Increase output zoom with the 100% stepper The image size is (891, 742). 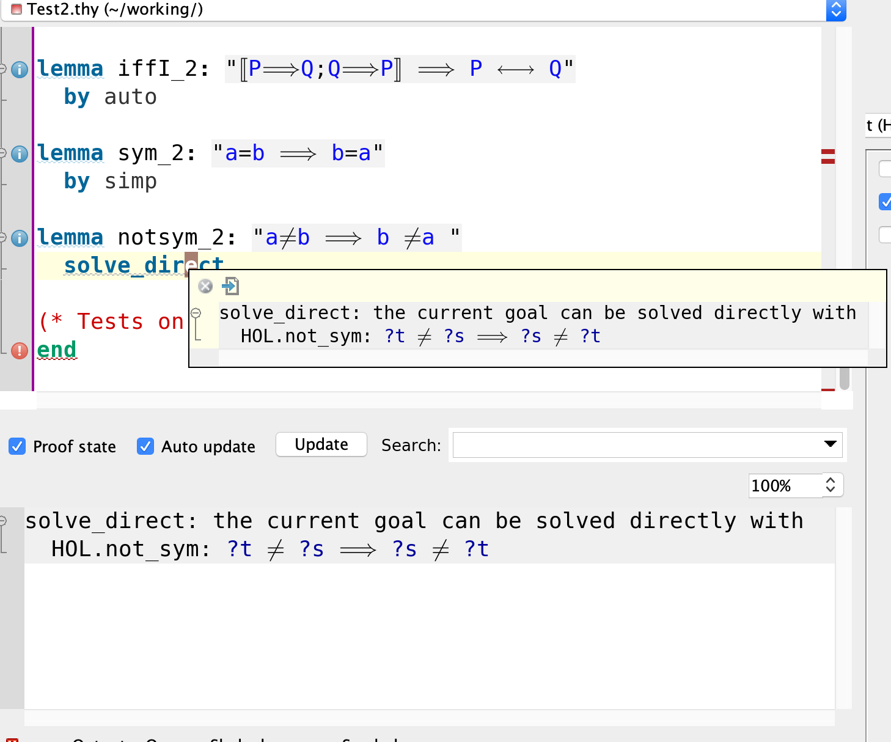pyautogui.click(x=829, y=481)
